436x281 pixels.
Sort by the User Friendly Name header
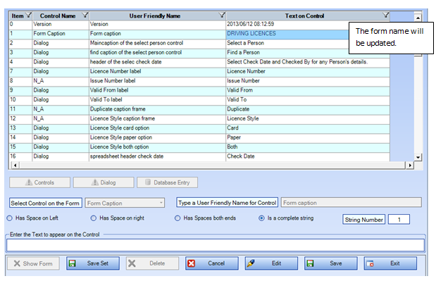click(154, 15)
